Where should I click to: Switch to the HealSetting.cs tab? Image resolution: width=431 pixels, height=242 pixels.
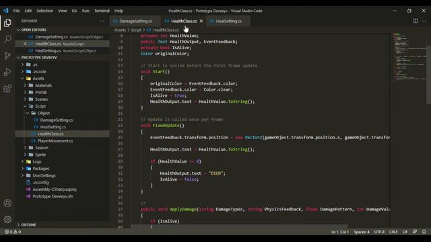(x=228, y=21)
